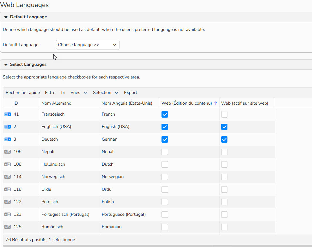Enable Dutch active on website checkbox

click(x=224, y=164)
